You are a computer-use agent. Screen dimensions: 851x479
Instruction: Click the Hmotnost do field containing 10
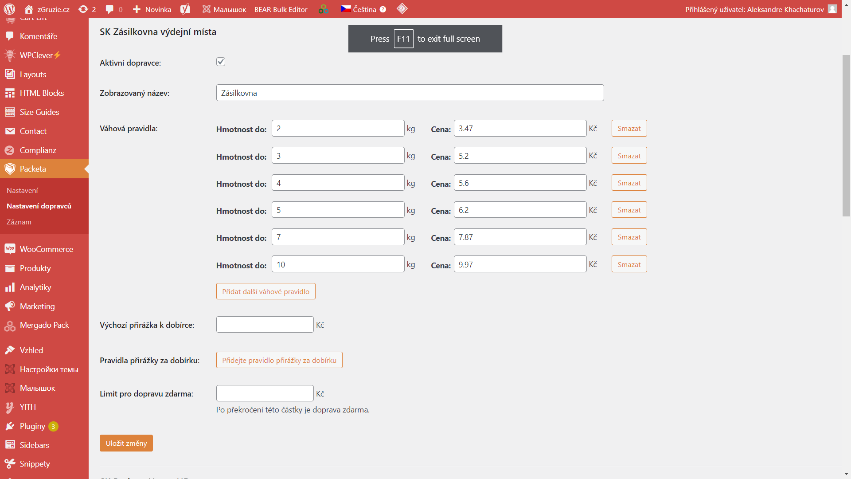point(338,264)
